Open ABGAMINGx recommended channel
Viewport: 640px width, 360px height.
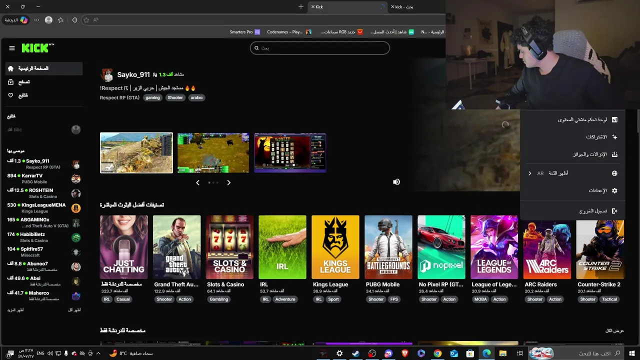(44, 222)
